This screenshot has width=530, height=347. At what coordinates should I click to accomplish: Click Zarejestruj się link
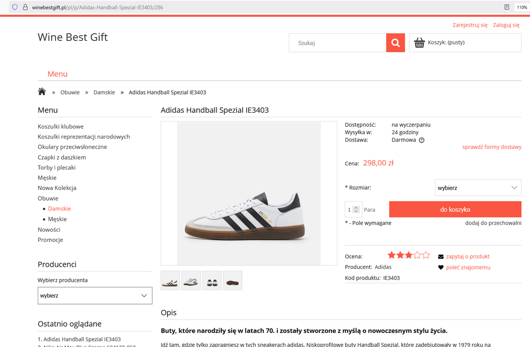[470, 25]
